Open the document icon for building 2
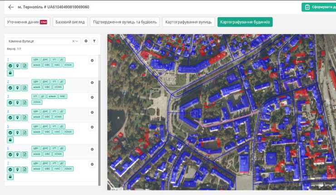This screenshot has width=336, height=195. pyautogui.click(x=25, y=88)
